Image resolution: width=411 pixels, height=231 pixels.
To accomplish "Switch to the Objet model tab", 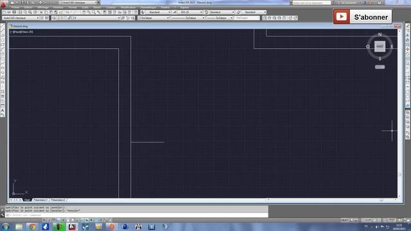I will [27, 200].
